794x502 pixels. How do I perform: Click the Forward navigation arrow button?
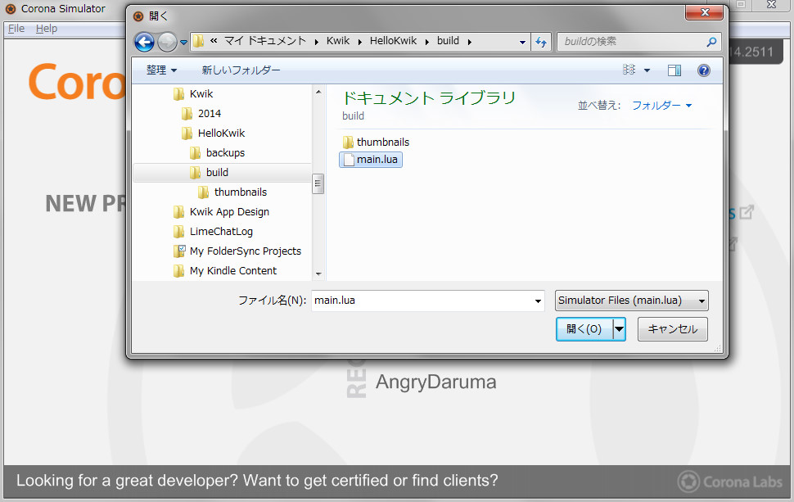(x=167, y=42)
